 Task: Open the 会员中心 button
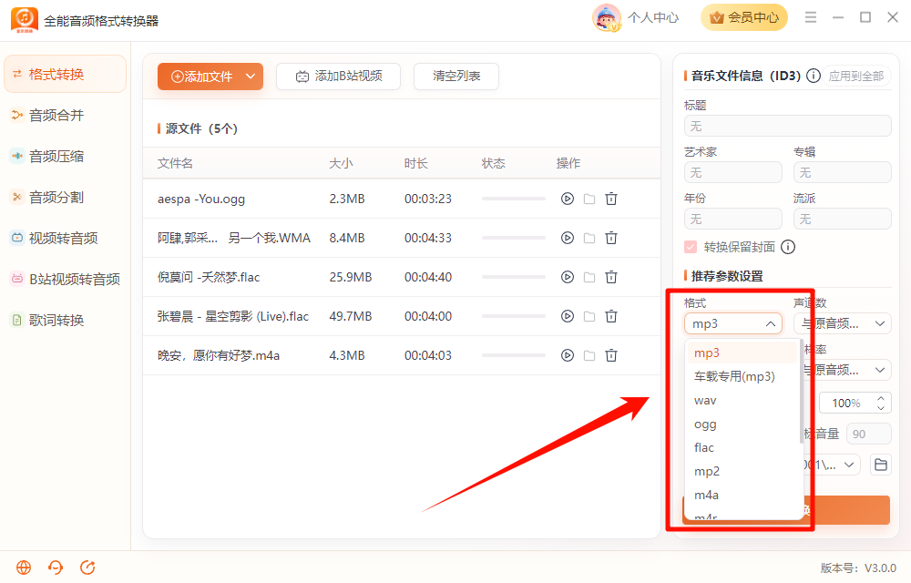point(744,17)
